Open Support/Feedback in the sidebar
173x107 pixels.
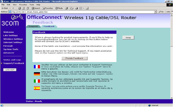point(14,63)
